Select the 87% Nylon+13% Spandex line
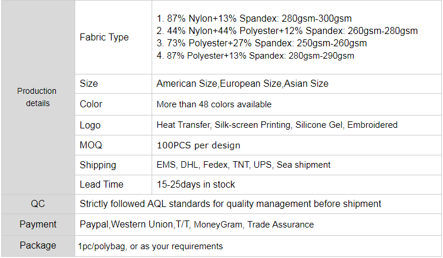Screen dimensions: 443x258 tap(254, 19)
